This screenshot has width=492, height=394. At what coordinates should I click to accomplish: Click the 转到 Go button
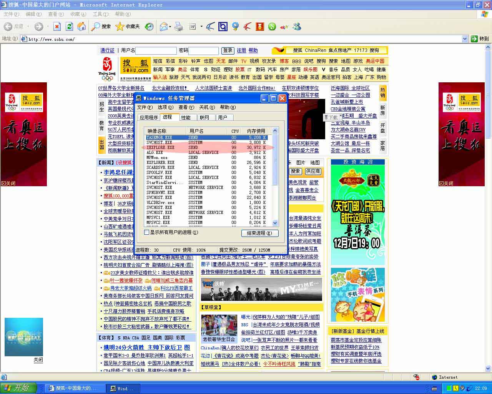(x=480, y=39)
